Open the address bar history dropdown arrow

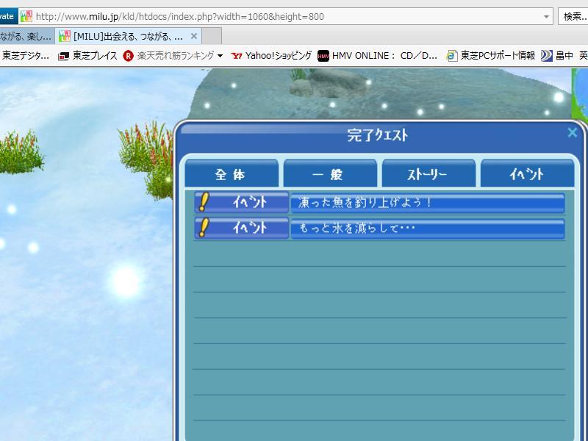click(546, 16)
